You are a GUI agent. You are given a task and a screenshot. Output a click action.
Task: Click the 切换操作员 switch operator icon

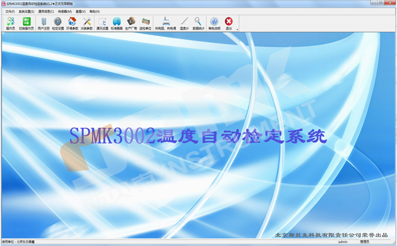(27, 23)
